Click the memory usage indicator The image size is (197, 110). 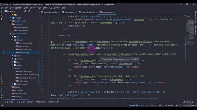coord(191,105)
